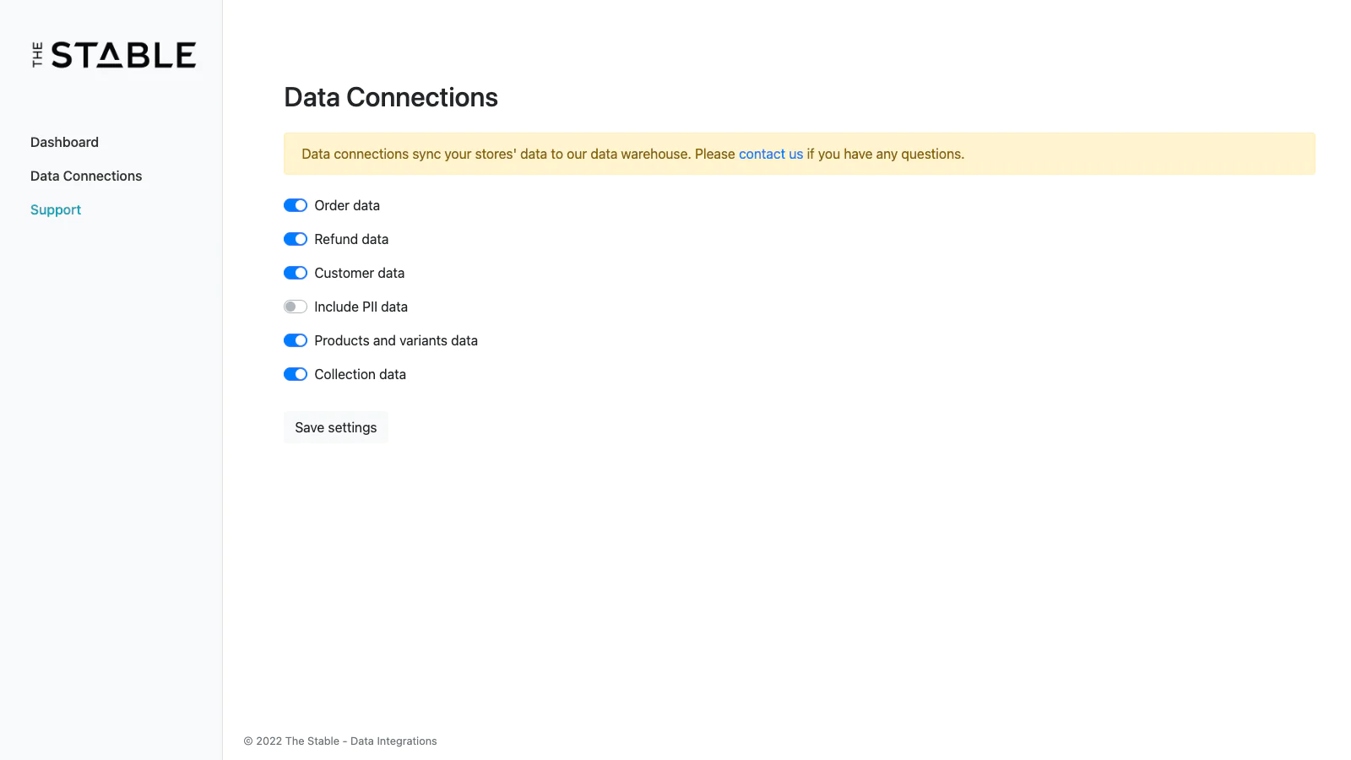Click the Products and variants data label
The image size is (1351, 760).
[396, 340]
